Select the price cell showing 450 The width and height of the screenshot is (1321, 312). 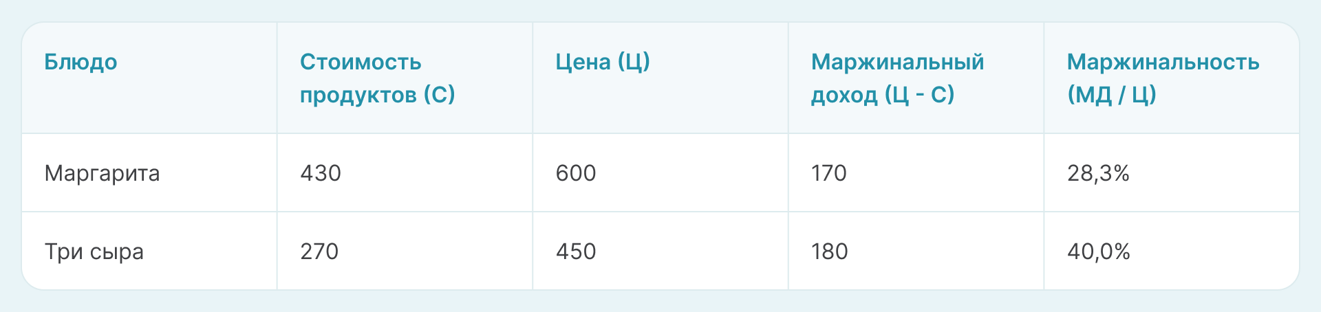point(576,252)
